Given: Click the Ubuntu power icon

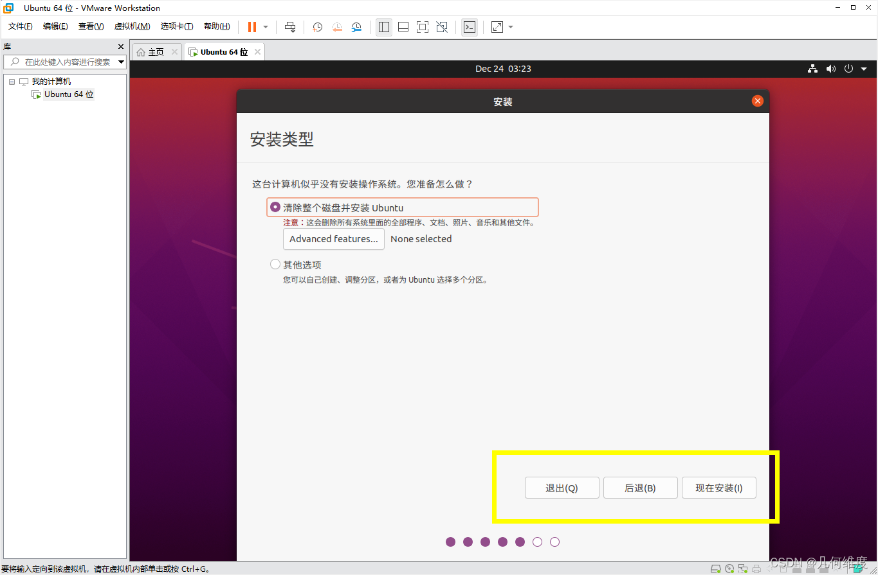Looking at the screenshot, I should pos(848,69).
